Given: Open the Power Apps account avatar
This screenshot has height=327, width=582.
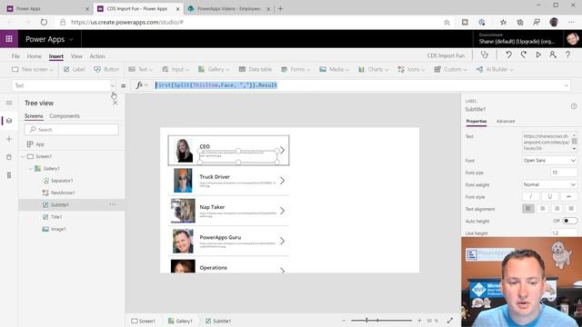Looking at the screenshot, I should pyautogui.click(x=573, y=38).
